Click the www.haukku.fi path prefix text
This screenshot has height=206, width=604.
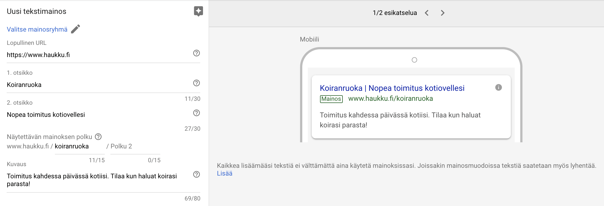click(x=28, y=146)
